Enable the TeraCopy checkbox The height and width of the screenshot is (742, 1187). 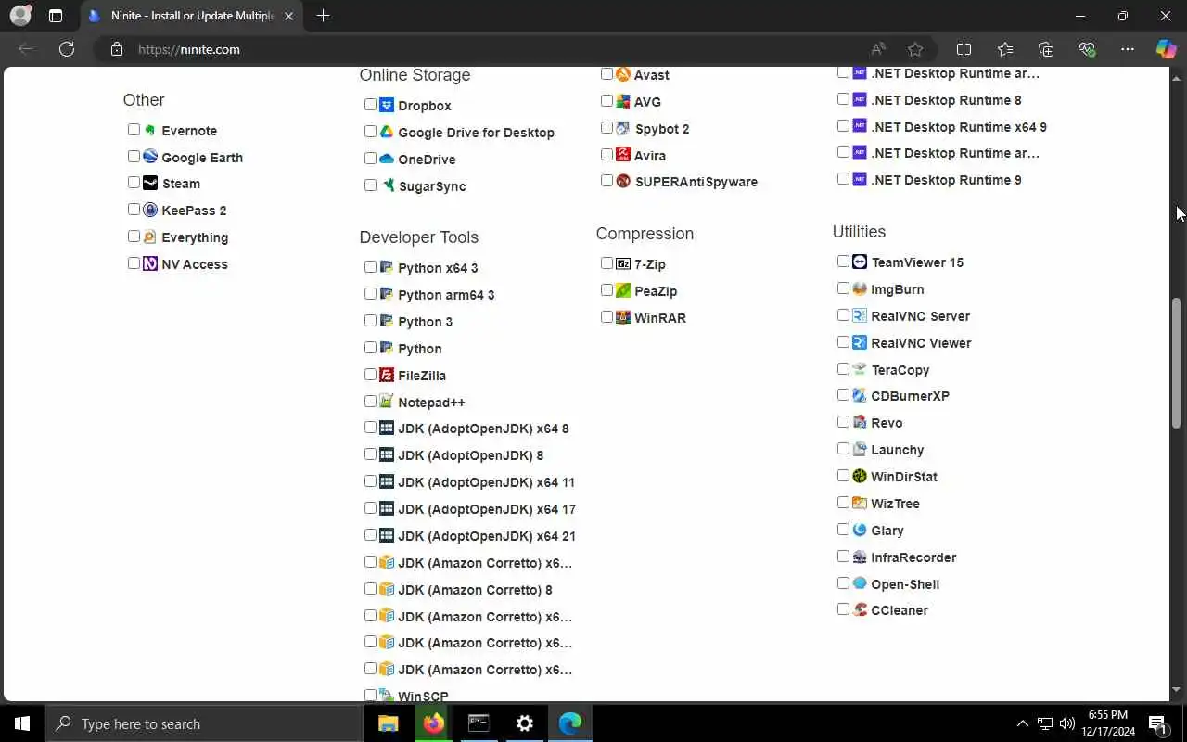[x=843, y=369]
